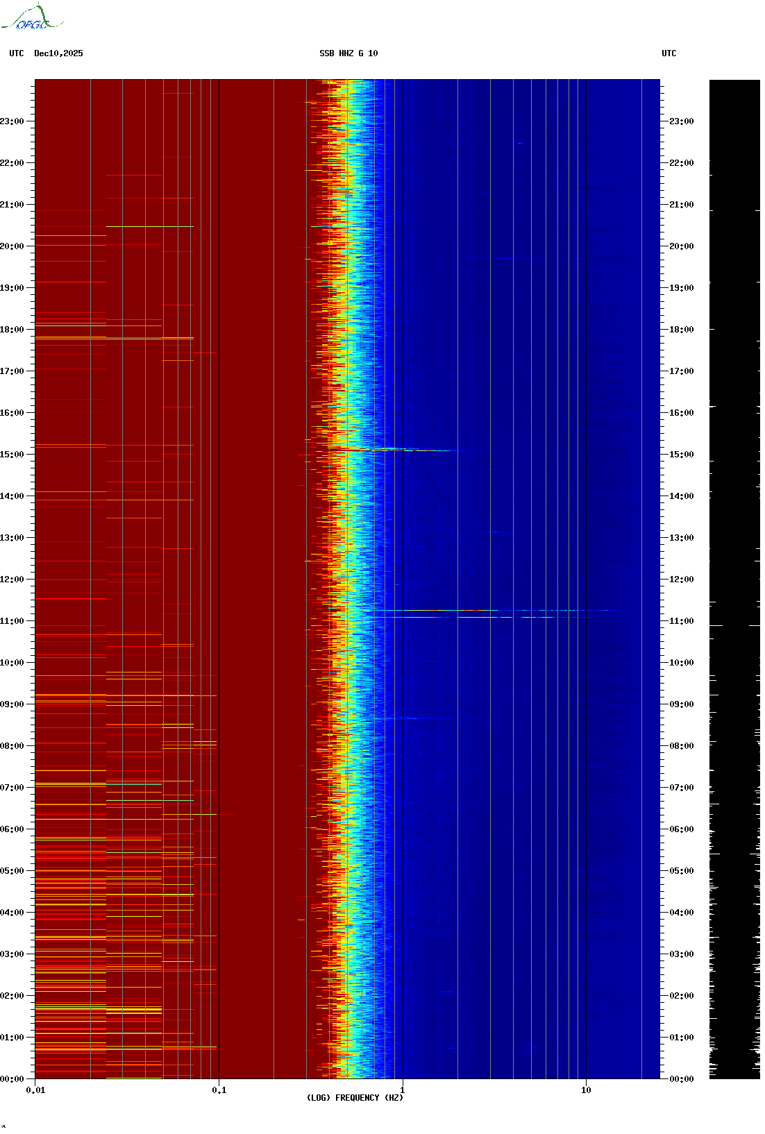Viewport: 765px width, 1134px height.
Task: Click the UTC label at top right
Action: point(669,53)
